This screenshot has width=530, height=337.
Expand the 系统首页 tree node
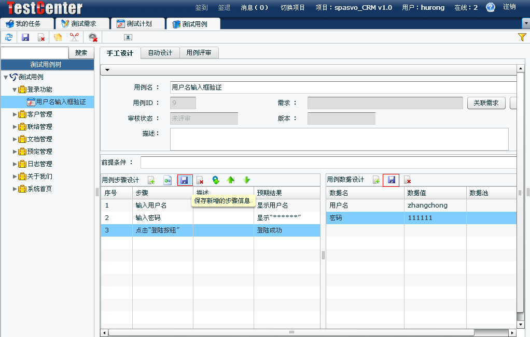15,189
